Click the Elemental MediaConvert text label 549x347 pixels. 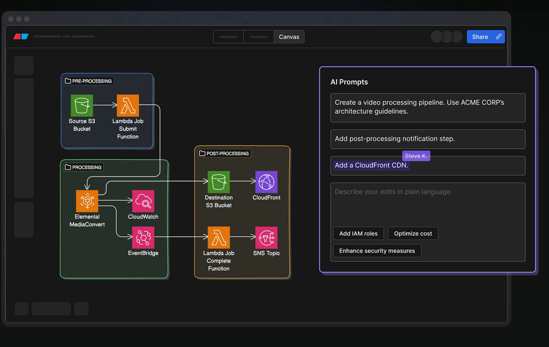tap(87, 221)
